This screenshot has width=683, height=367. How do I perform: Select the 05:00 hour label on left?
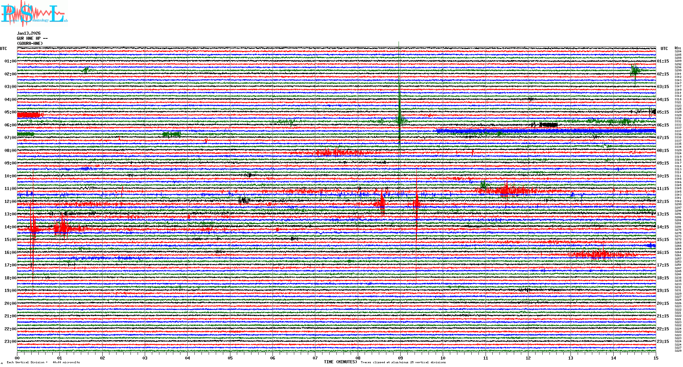[x=10, y=112]
